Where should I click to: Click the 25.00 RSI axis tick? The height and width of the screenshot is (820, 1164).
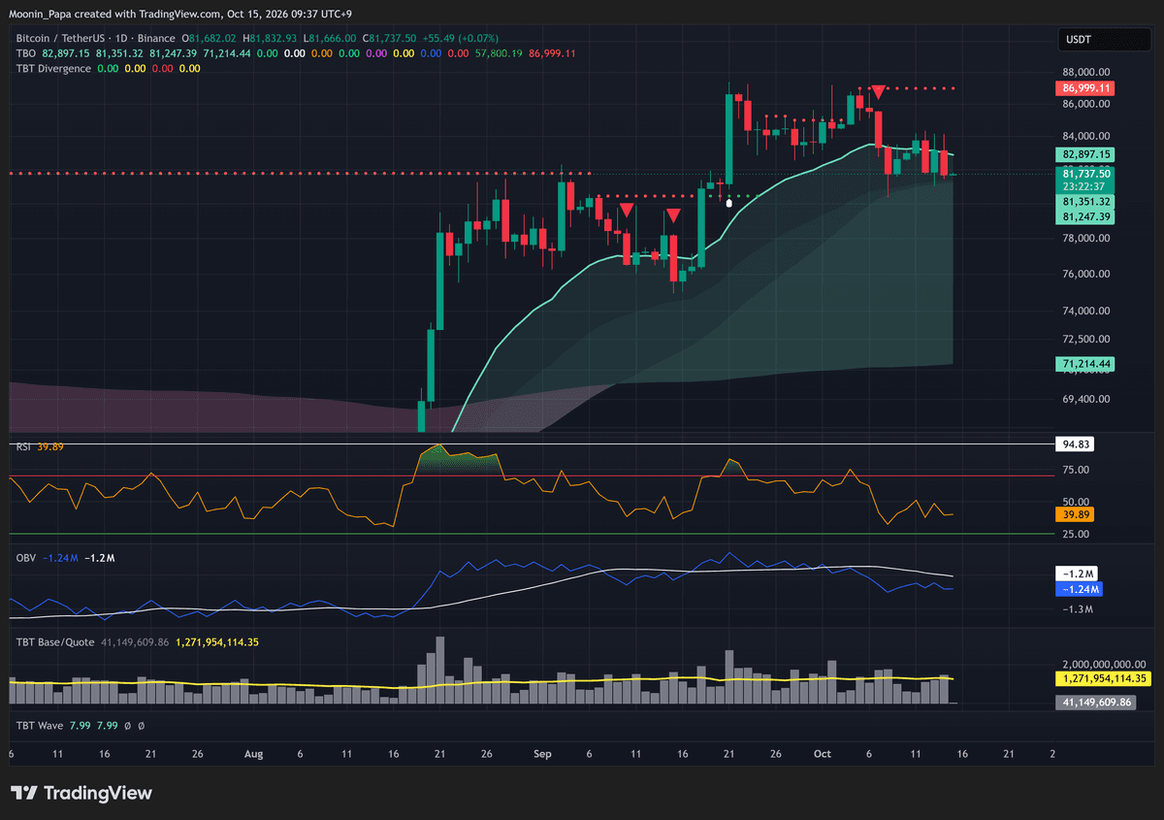1077,534
